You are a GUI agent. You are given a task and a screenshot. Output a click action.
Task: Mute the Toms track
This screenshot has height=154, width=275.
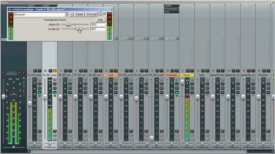(x=112, y=71)
